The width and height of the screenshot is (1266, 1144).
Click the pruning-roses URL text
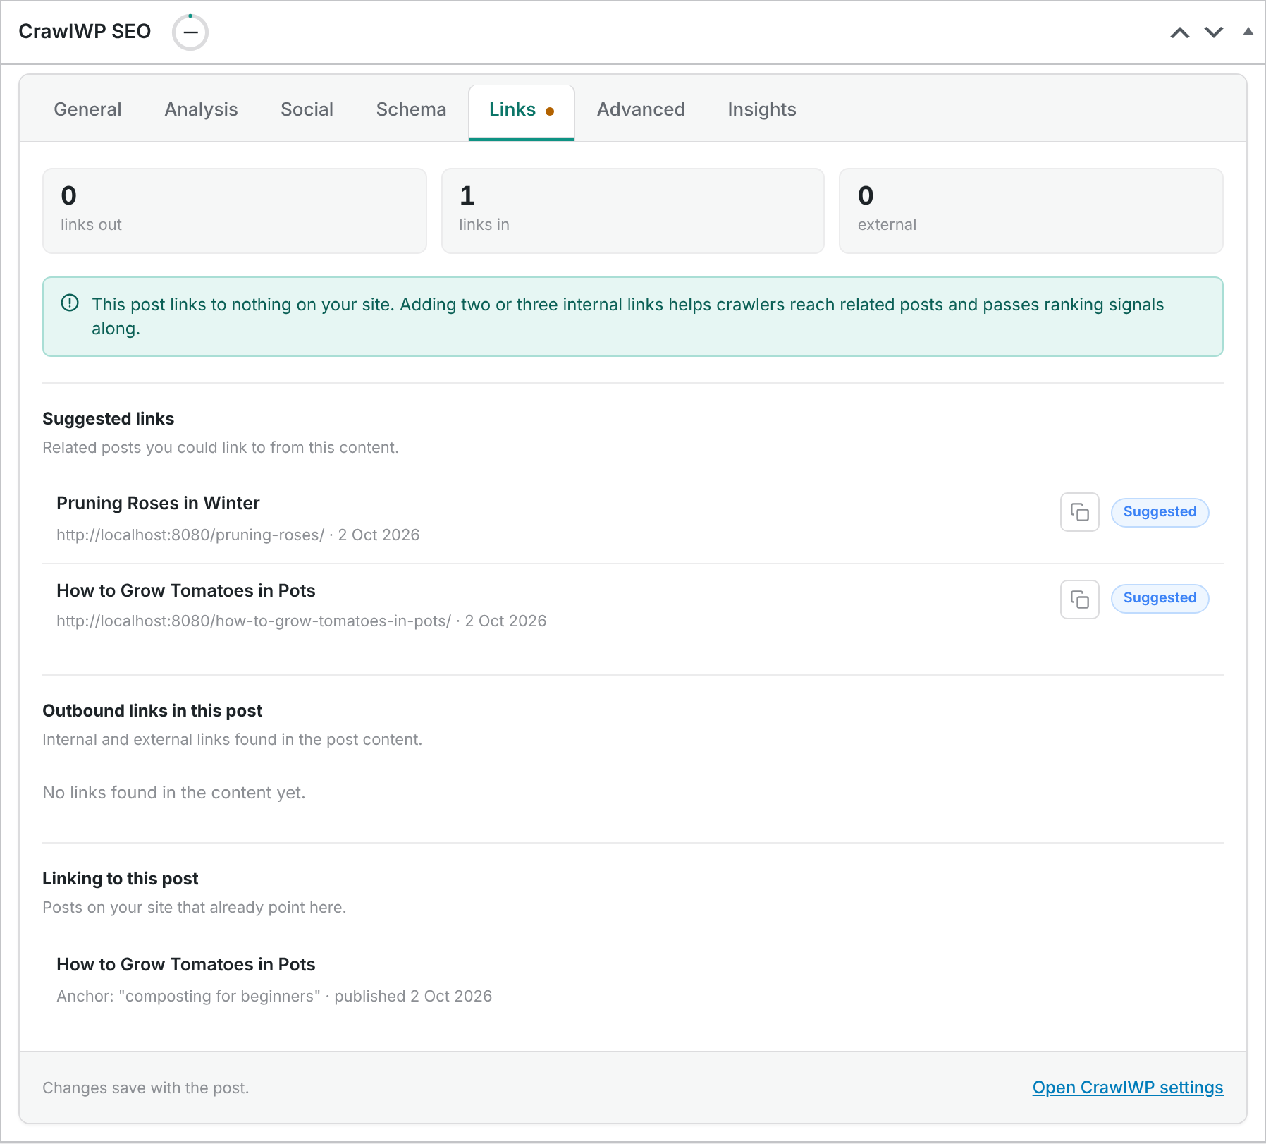[x=190, y=535]
